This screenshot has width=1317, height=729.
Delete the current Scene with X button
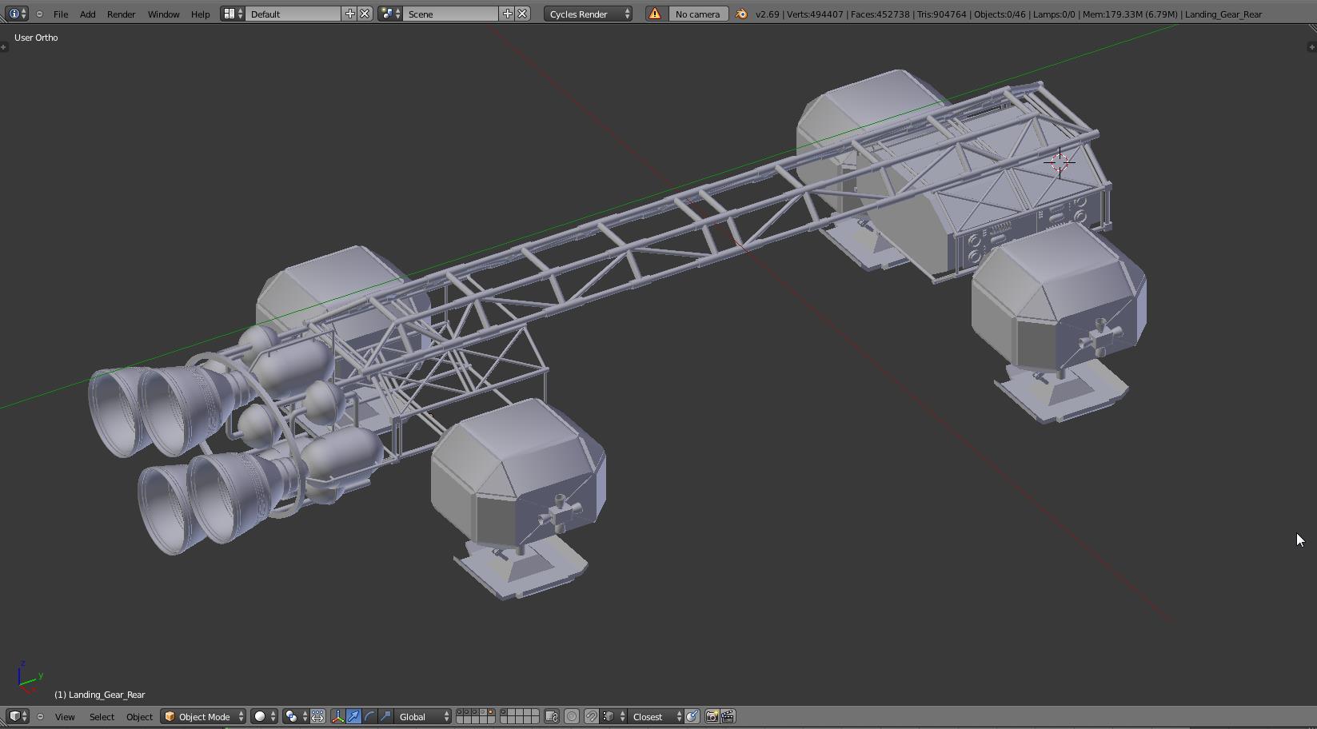click(x=522, y=14)
